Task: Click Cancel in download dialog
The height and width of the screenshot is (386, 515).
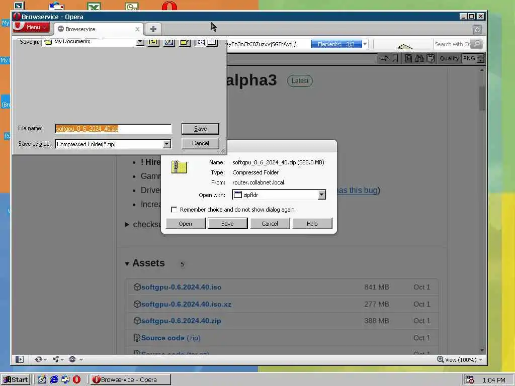Action: [270, 224]
